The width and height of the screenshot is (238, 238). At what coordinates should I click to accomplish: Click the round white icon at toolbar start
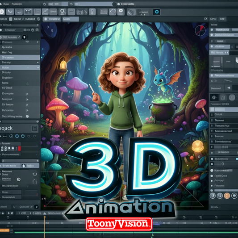pyautogui.click(x=2, y=12)
